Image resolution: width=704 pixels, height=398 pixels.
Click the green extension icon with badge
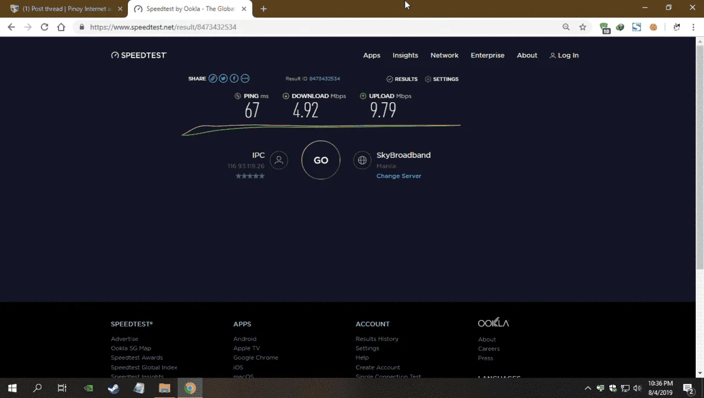605,28
